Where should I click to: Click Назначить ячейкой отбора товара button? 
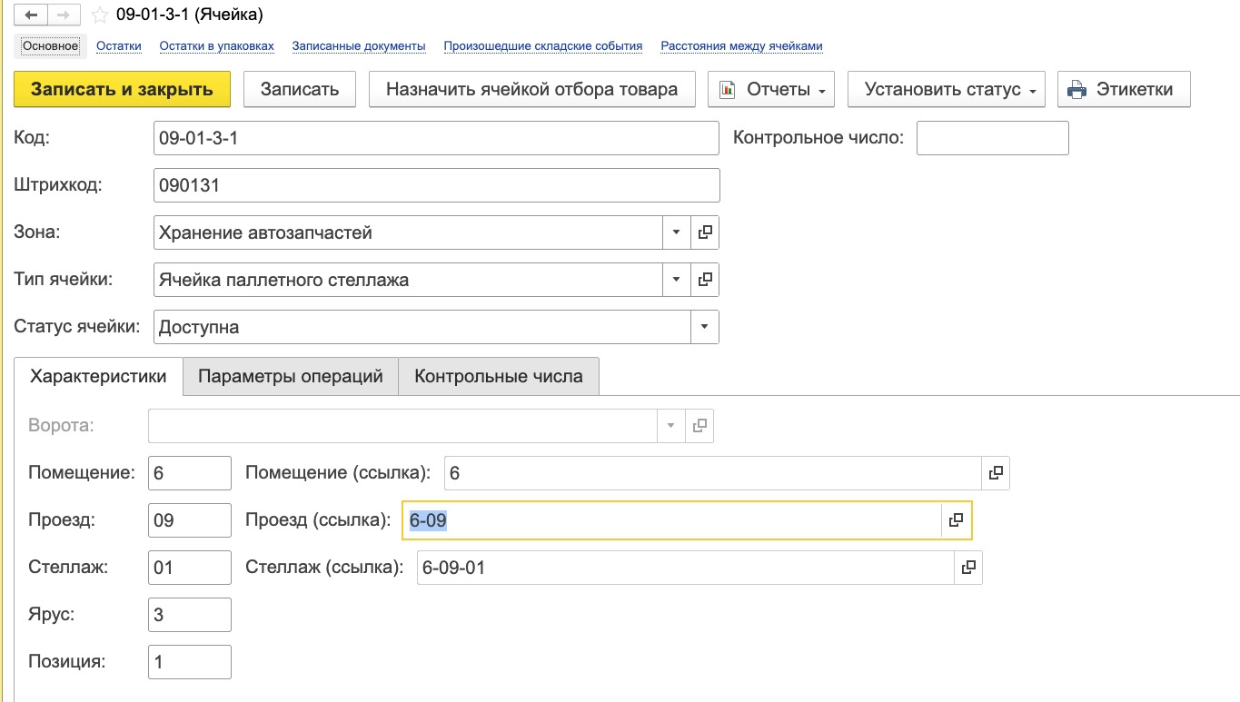coord(531,89)
